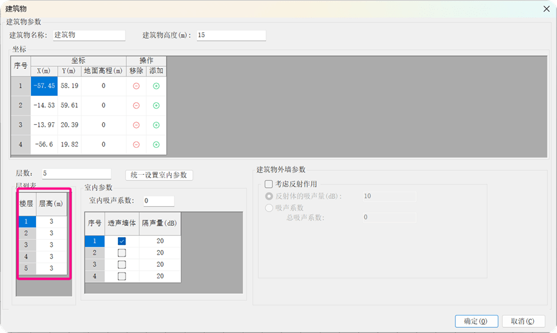Click the 透声墙体 column header
The height and width of the screenshot is (333, 557).
pos(122,224)
